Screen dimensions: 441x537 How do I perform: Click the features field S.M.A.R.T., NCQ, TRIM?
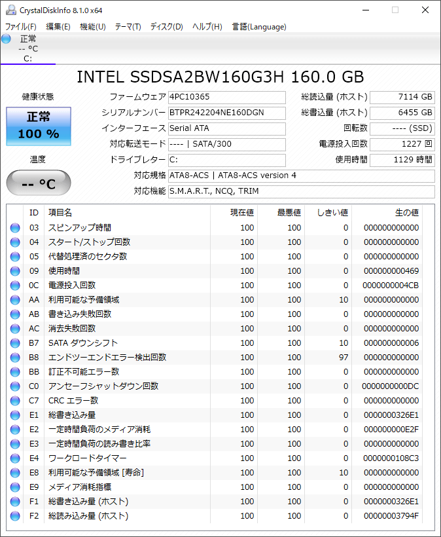302,191
